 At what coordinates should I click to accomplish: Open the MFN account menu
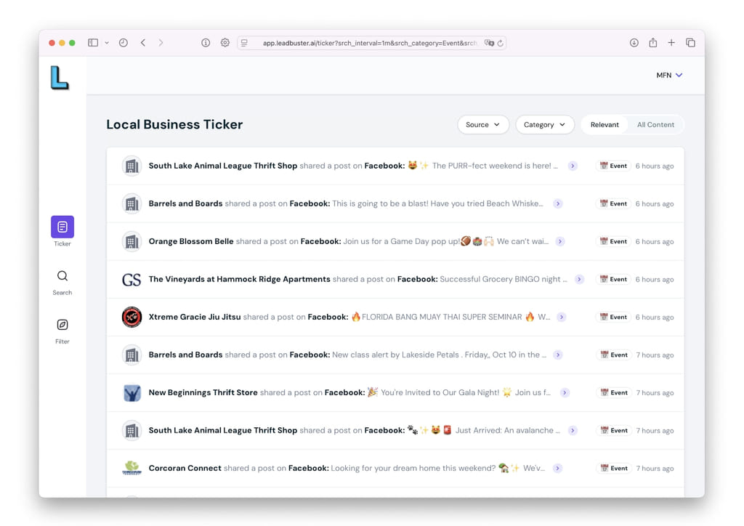[x=669, y=75]
